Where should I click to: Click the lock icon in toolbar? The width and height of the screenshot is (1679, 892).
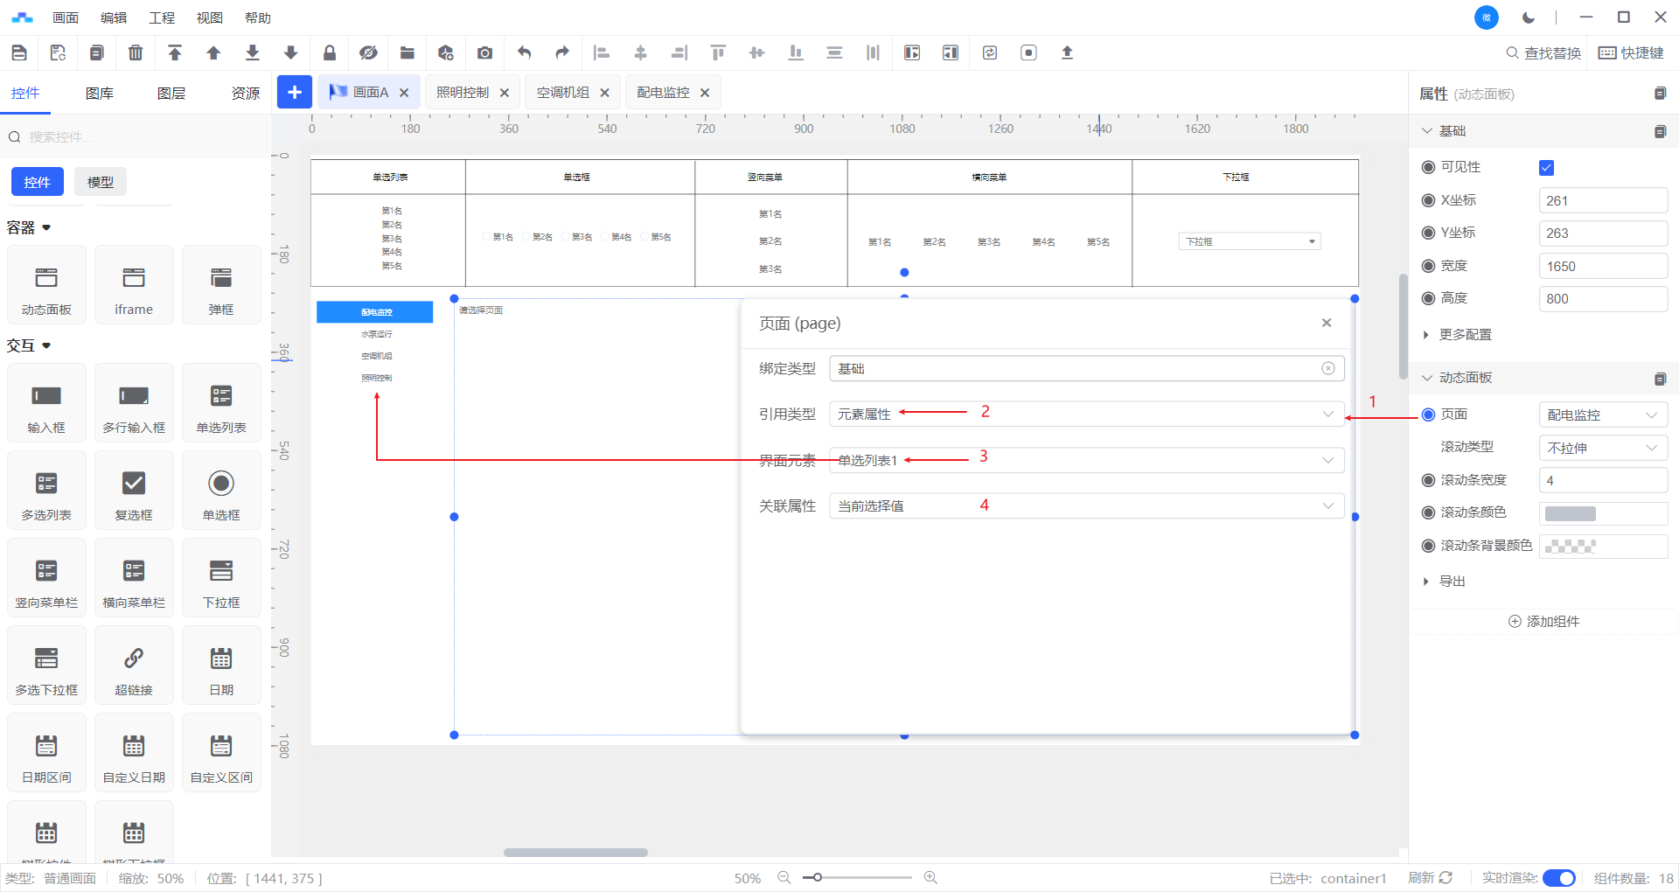tap(330, 52)
